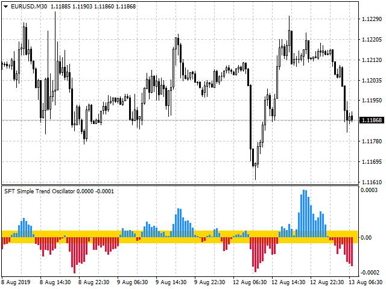Screen dimensions: 386x289
Task: Open the chart menu triangle beside EURUSD,M30
Action: pyautogui.click(x=6, y=7)
